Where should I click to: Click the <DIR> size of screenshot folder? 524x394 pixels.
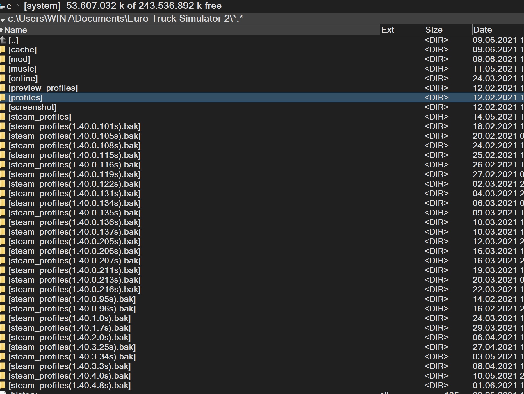(436, 107)
